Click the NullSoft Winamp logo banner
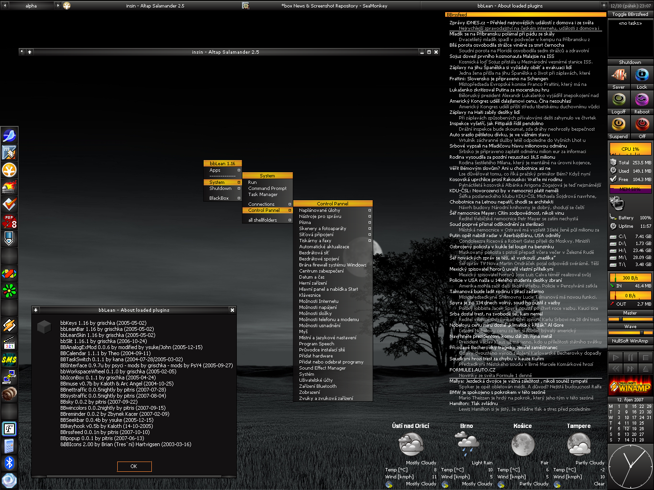This screenshot has height=490, width=654. 631,386
